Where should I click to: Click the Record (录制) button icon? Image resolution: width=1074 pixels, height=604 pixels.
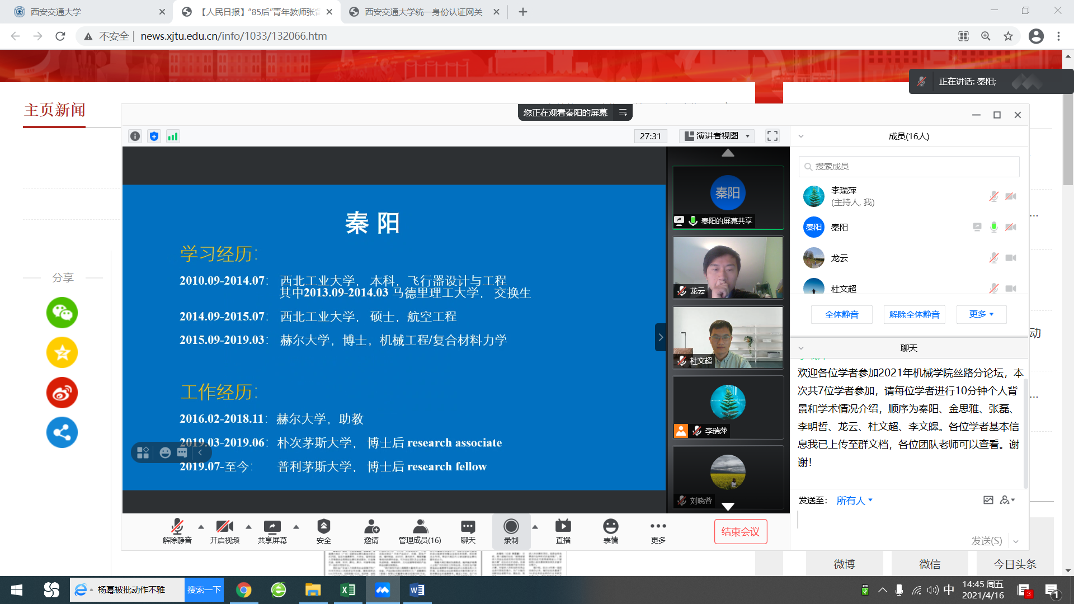[x=511, y=527]
